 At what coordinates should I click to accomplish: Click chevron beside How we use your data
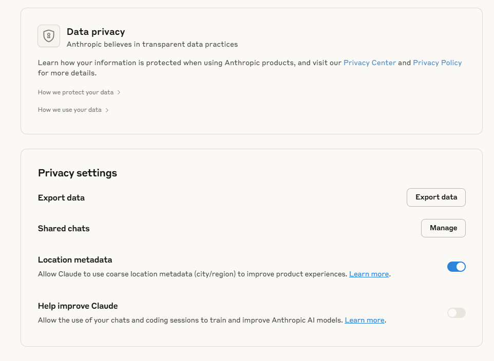coord(107,110)
